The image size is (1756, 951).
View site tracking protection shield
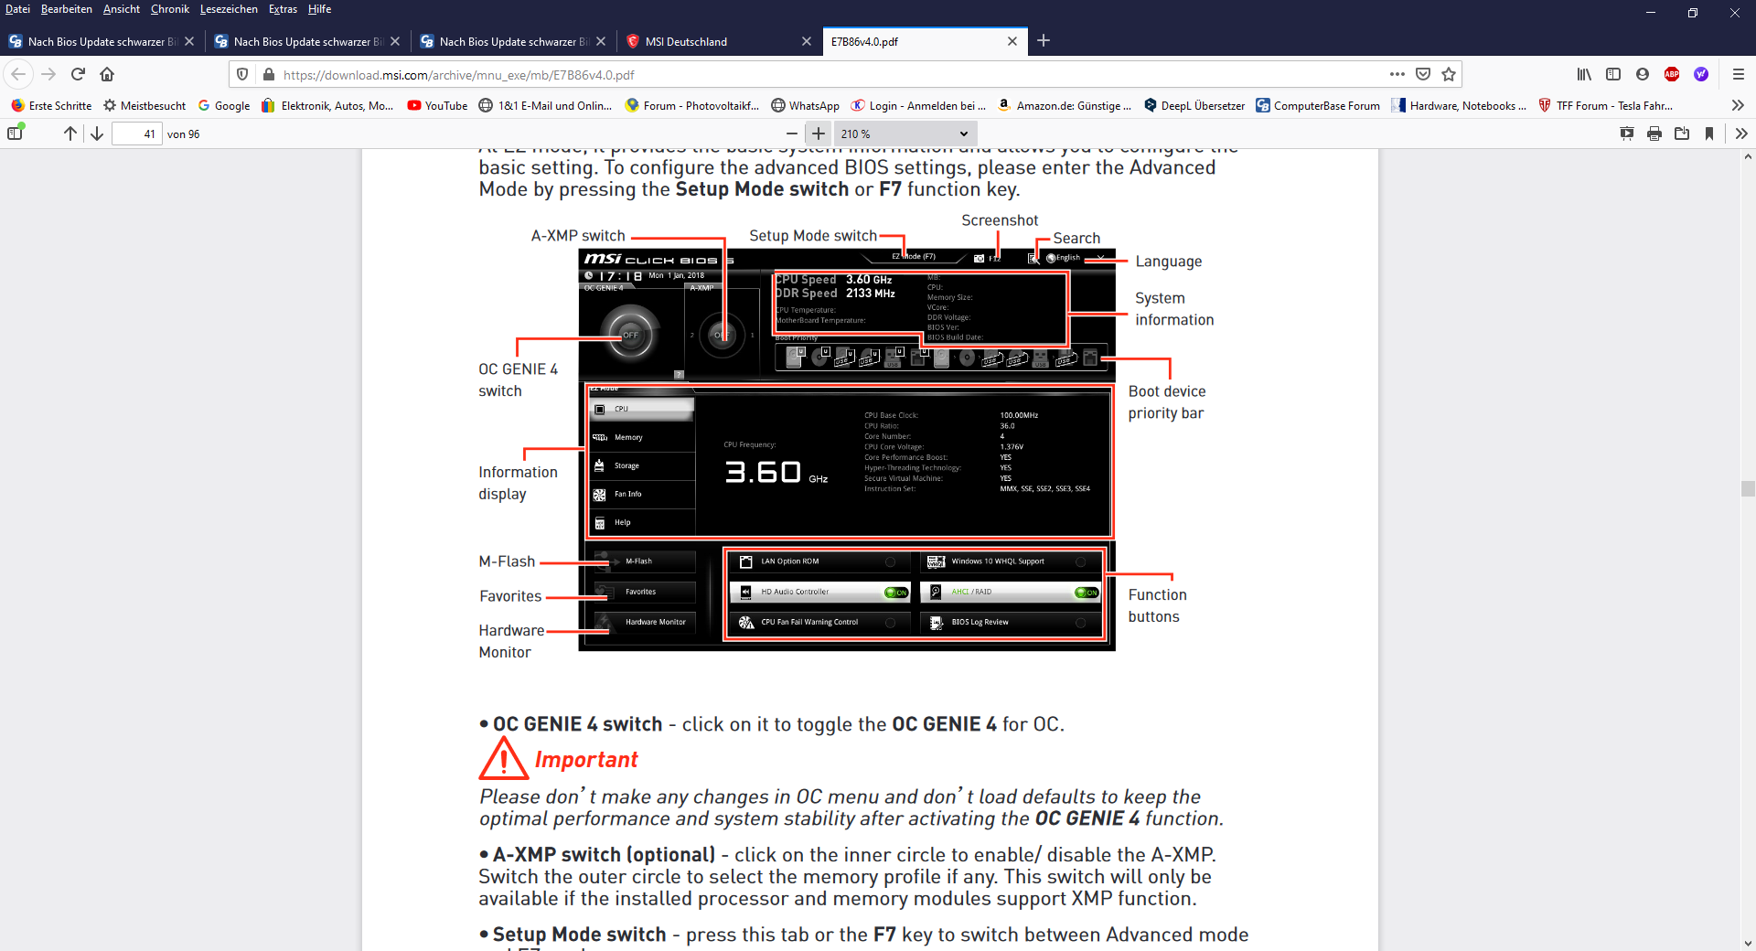pyautogui.click(x=242, y=74)
